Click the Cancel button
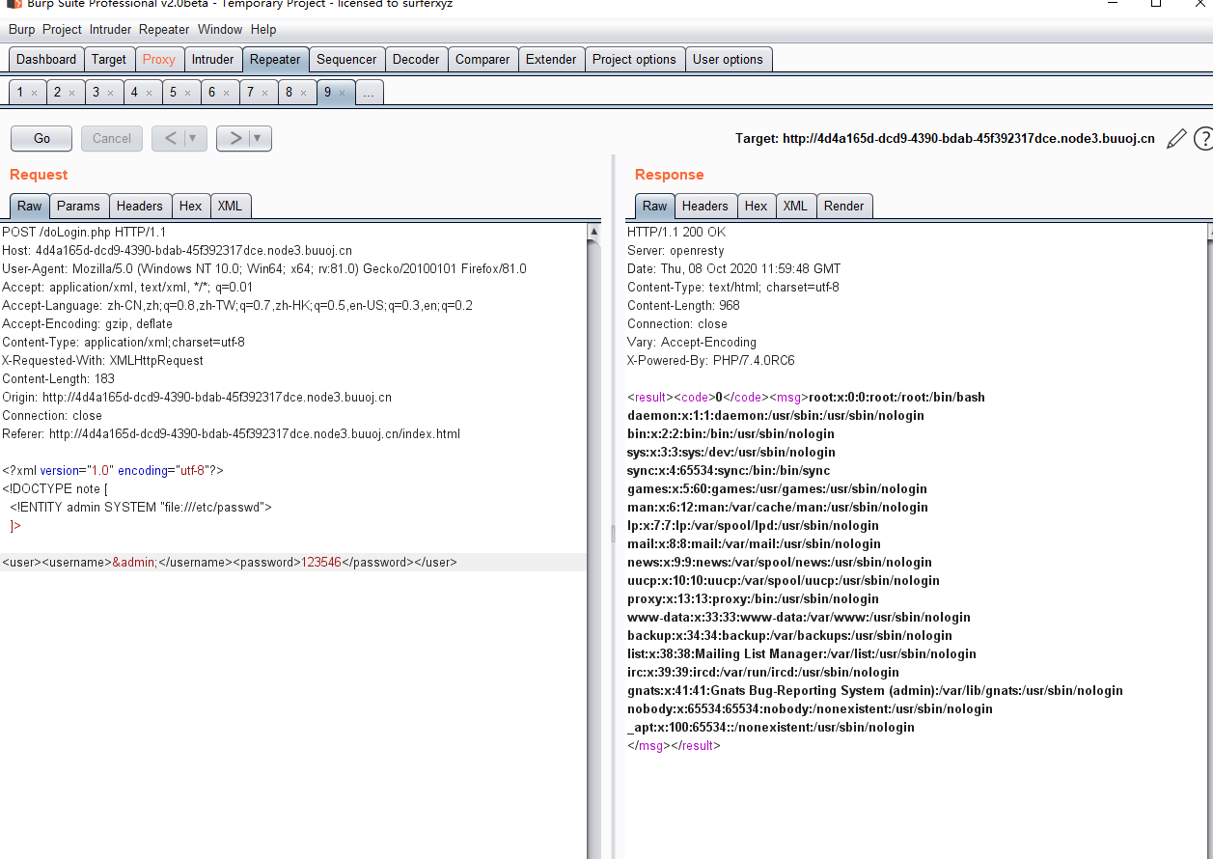The width and height of the screenshot is (1213, 859). pyautogui.click(x=112, y=138)
